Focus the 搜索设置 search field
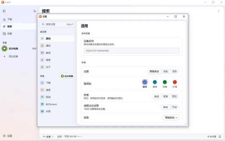The height and width of the screenshot is (141, 225). (x=57, y=24)
